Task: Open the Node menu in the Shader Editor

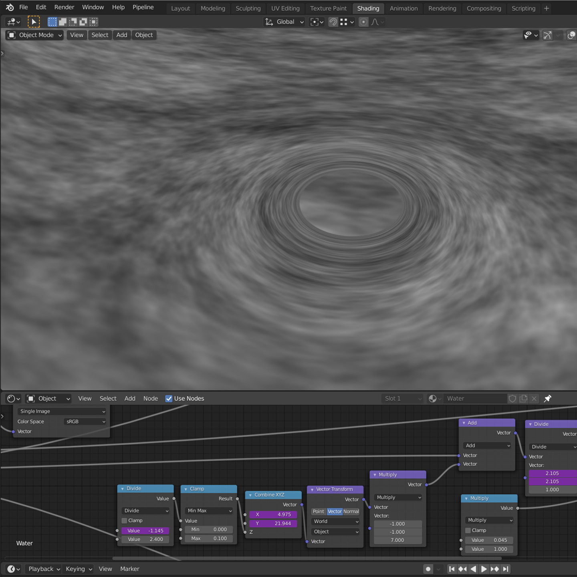Action: [x=151, y=398]
